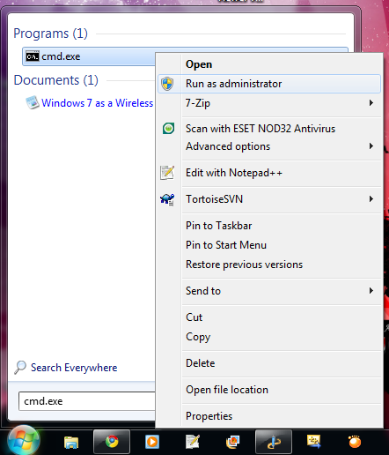Expand the Advanced options submenu arrow
Image resolution: width=389 pixels, height=455 pixels.
coord(371,146)
